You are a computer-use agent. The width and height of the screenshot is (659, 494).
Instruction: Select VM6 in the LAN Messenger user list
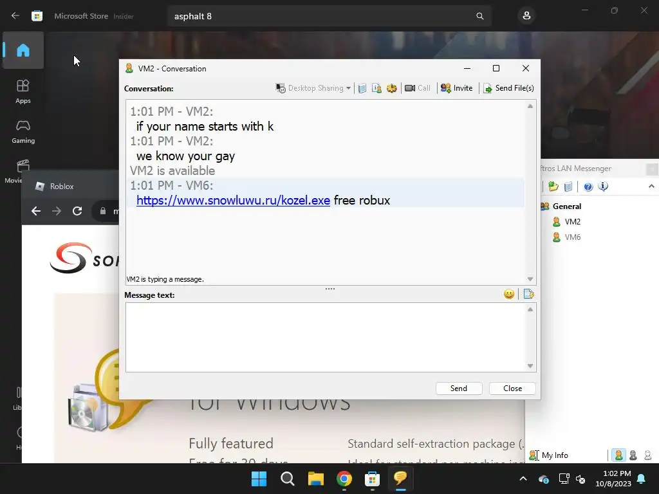[x=567, y=237]
